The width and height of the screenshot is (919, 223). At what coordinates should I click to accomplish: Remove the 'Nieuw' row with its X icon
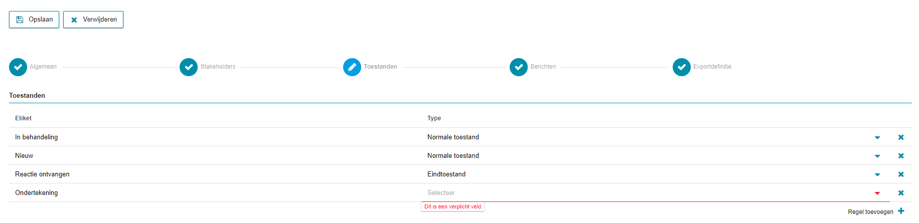(x=901, y=156)
